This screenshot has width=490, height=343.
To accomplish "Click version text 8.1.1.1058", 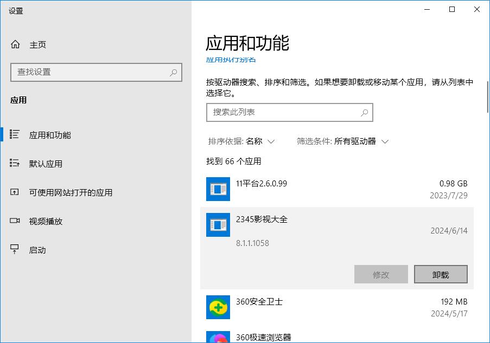I will click(x=252, y=243).
